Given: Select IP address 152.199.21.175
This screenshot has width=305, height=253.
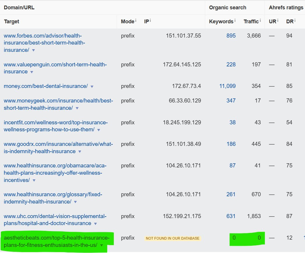Looking at the screenshot, I should coord(182,216).
